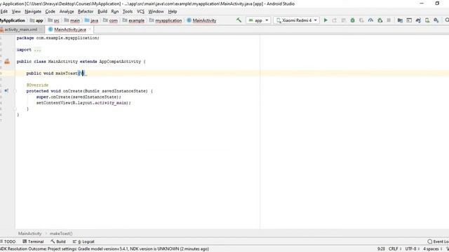Click the src folder breadcrumb

(x=54, y=20)
